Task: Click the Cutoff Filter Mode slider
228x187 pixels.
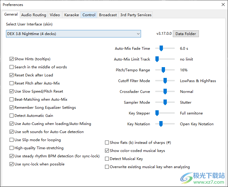Action: (165, 81)
